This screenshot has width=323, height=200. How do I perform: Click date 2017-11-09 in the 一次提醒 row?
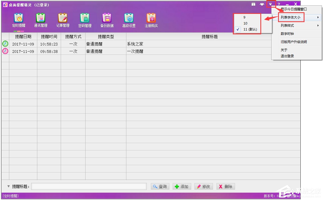(23, 51)
